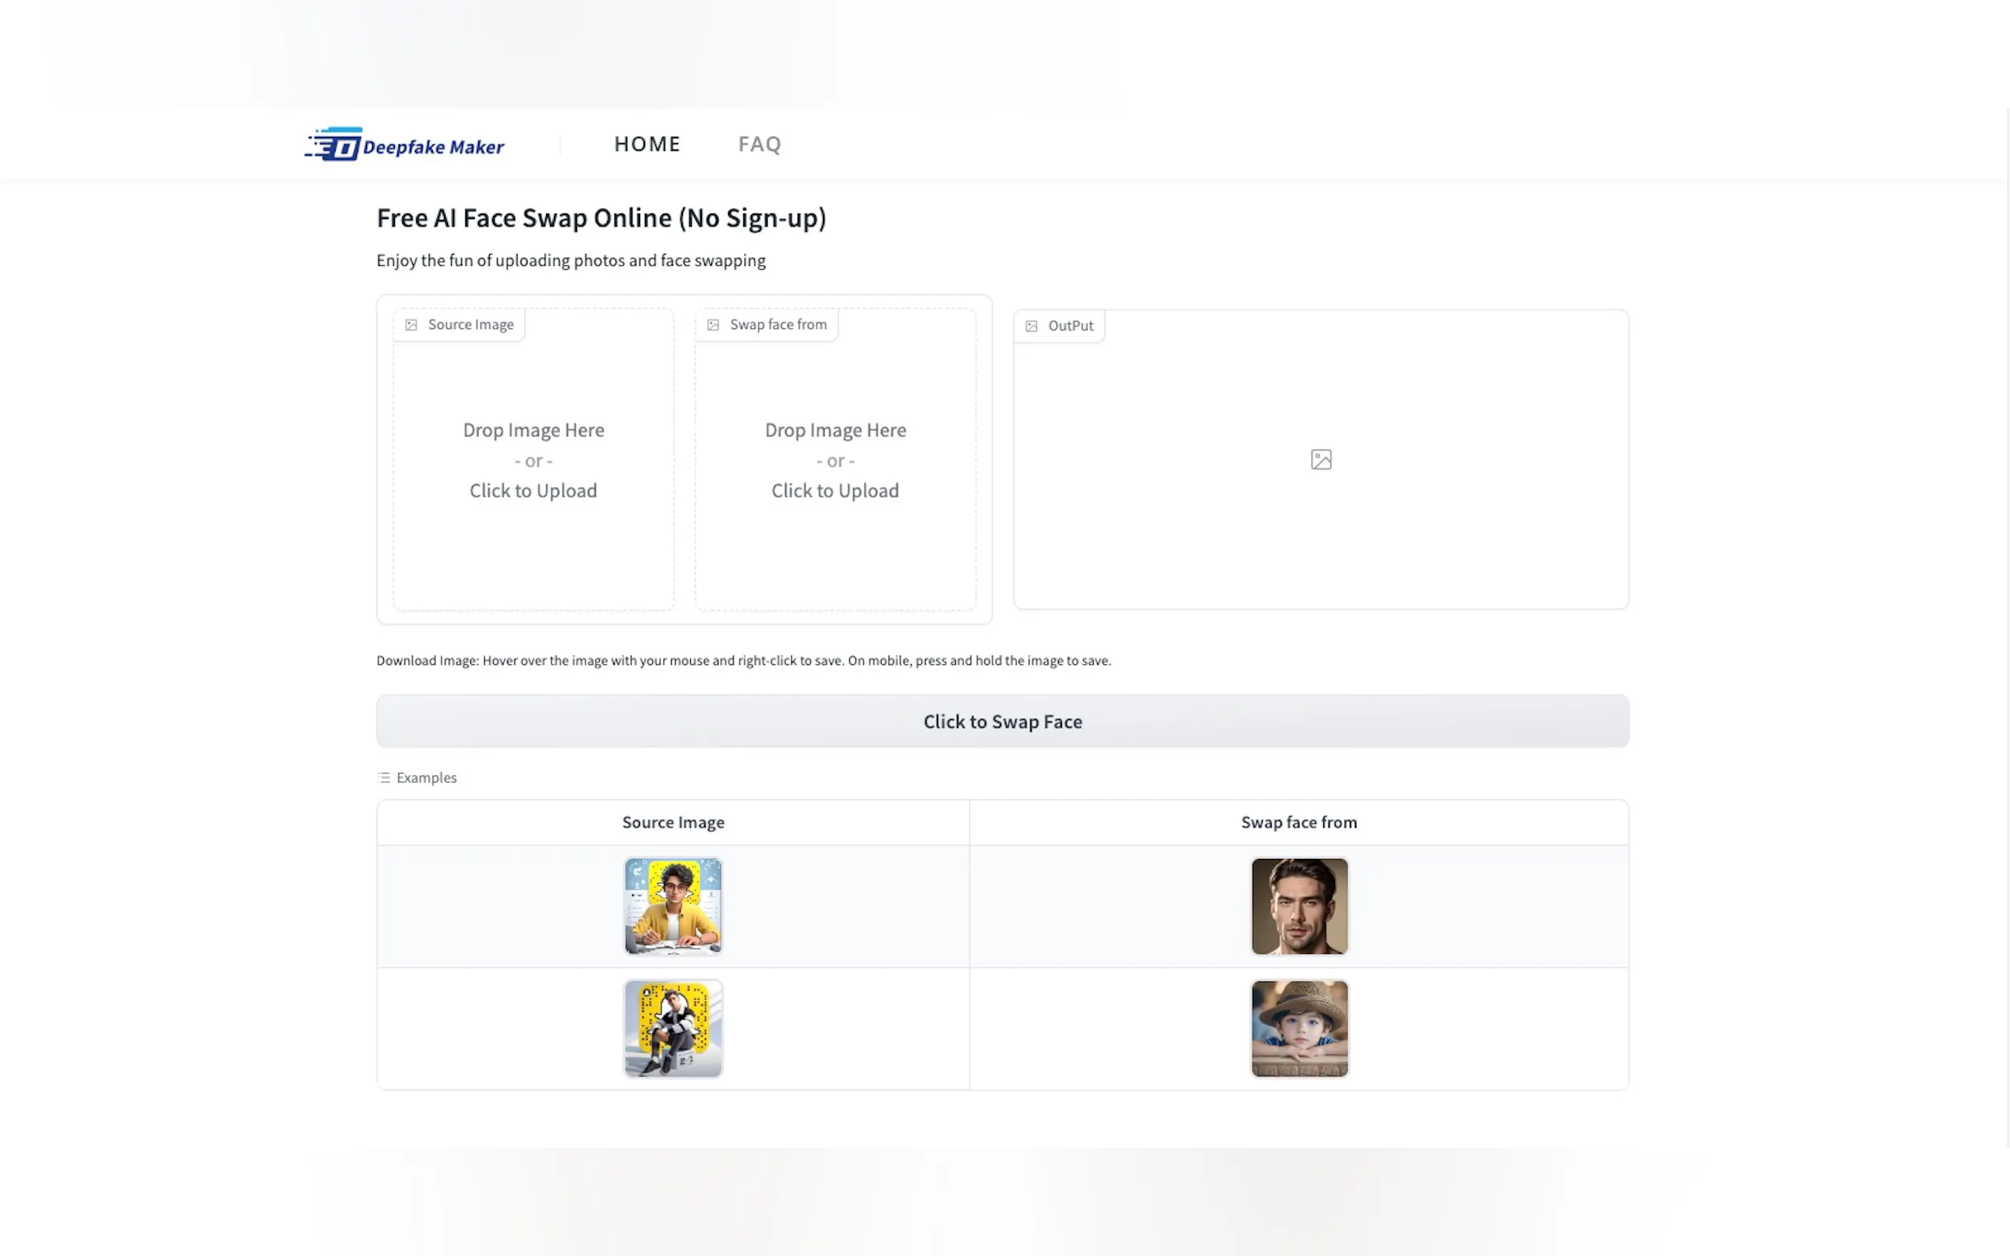Open the FAQ page

coord(759,144)
